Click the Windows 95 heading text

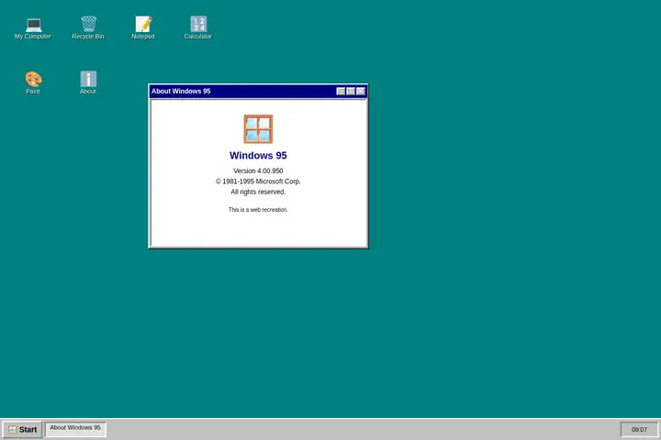pyautogui.click(x=258, y=155)
